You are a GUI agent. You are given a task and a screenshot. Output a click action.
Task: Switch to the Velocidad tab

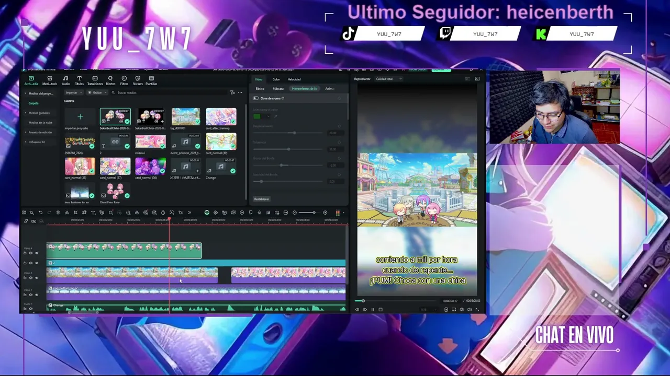click(x=294, y=79)
